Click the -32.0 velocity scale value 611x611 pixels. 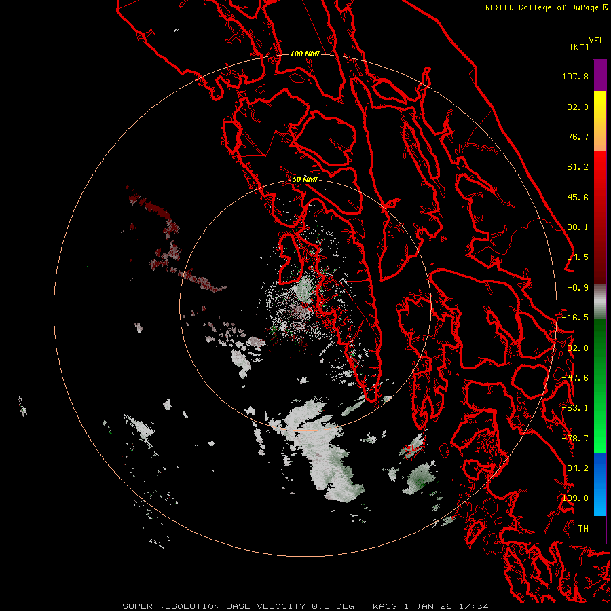(x=575, y=348)
